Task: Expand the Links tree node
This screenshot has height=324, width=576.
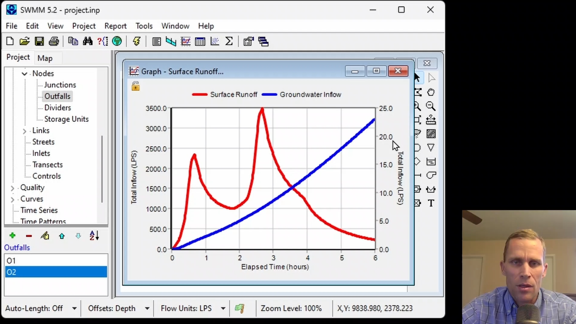Action: pyautogui.click(x=24, y=131)
